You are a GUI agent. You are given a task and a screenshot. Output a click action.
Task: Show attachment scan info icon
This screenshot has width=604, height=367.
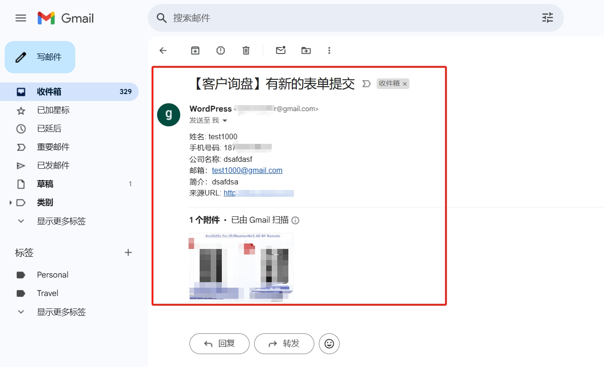(x=295, y=220)
